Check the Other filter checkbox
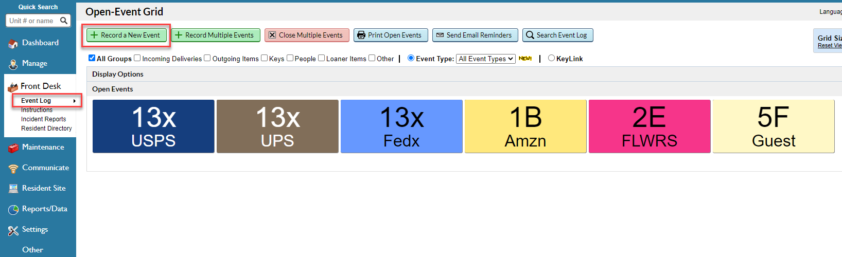Screen dimensions: 842x257 click(372, 58)
